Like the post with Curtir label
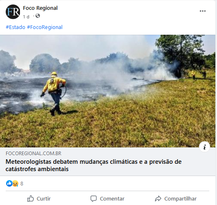Screen dimensions: 217x205 pos(44,199)
